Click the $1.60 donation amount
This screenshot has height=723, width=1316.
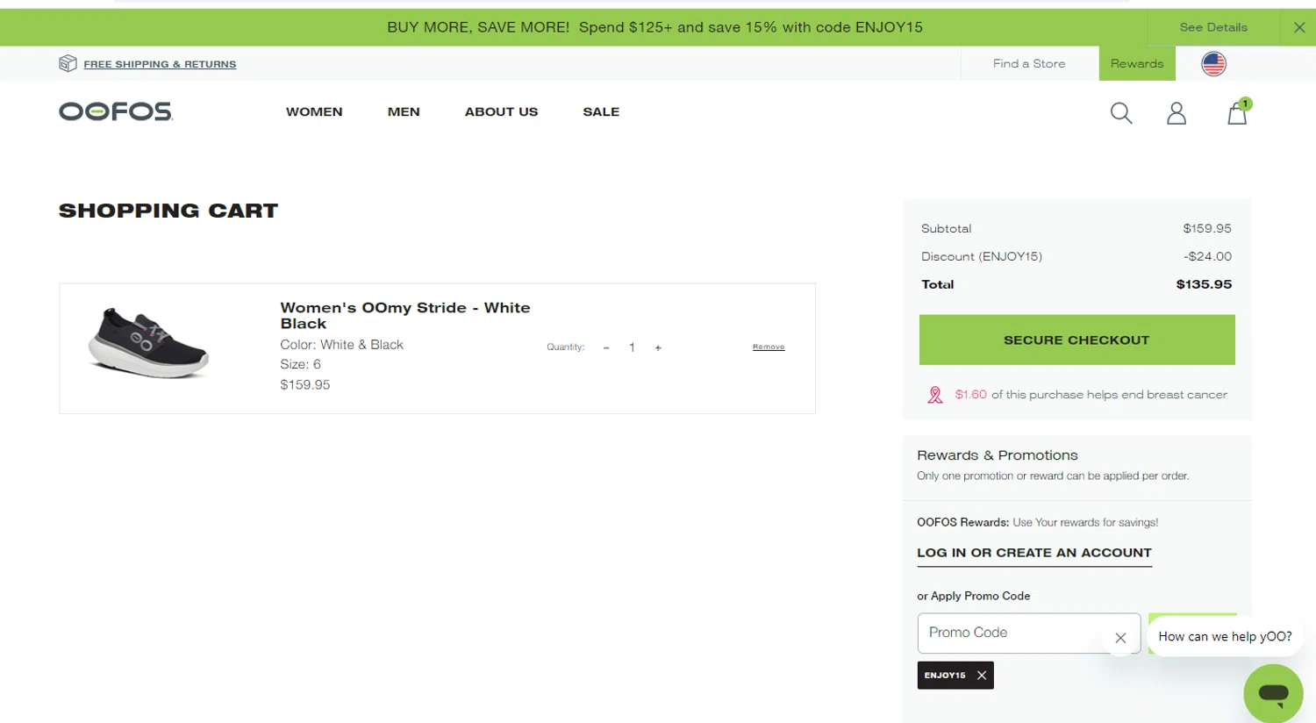point(970,395)
